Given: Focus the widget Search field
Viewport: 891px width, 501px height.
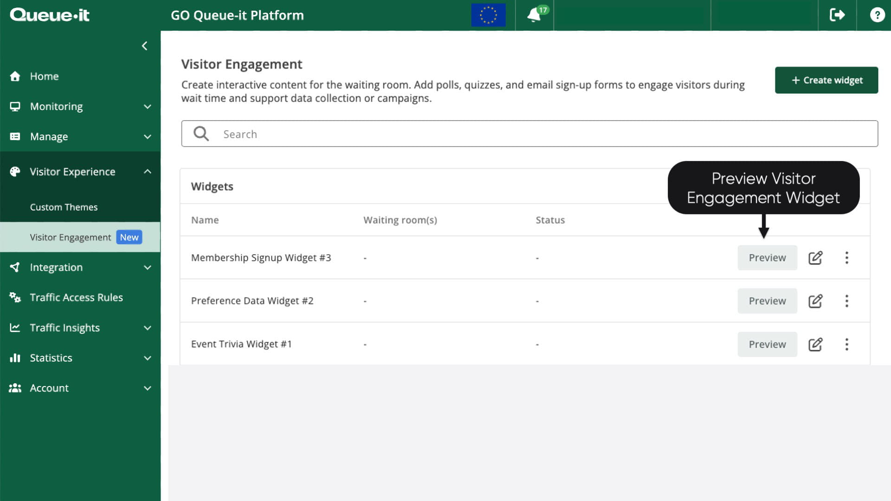Looking at the screenshot, I should (x=529, y=134).
